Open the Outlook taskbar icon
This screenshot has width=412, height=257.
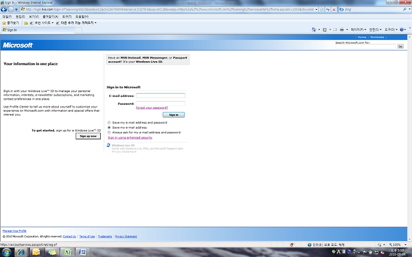click(36, 252)
